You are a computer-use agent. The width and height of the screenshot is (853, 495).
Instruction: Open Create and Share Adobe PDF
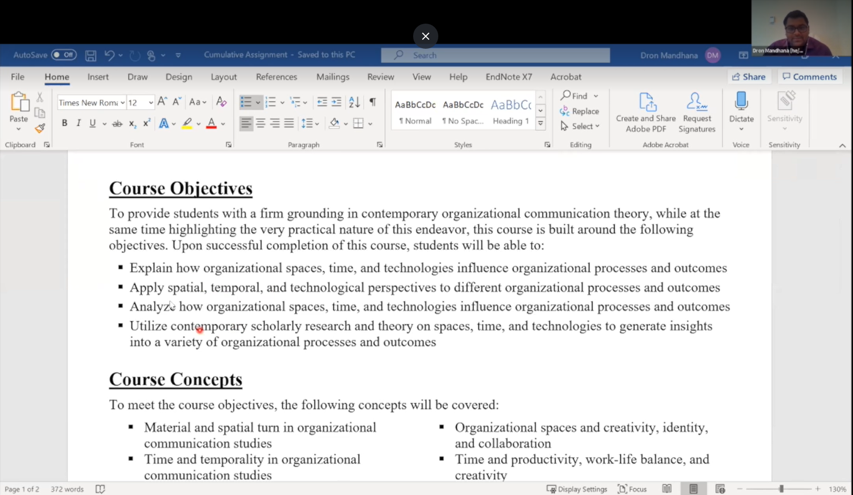[646, 113]
